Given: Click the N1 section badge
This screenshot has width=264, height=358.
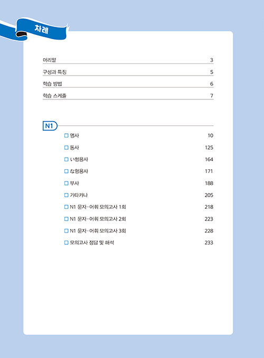Looking at the screenshot, I should tap(50, 126).
